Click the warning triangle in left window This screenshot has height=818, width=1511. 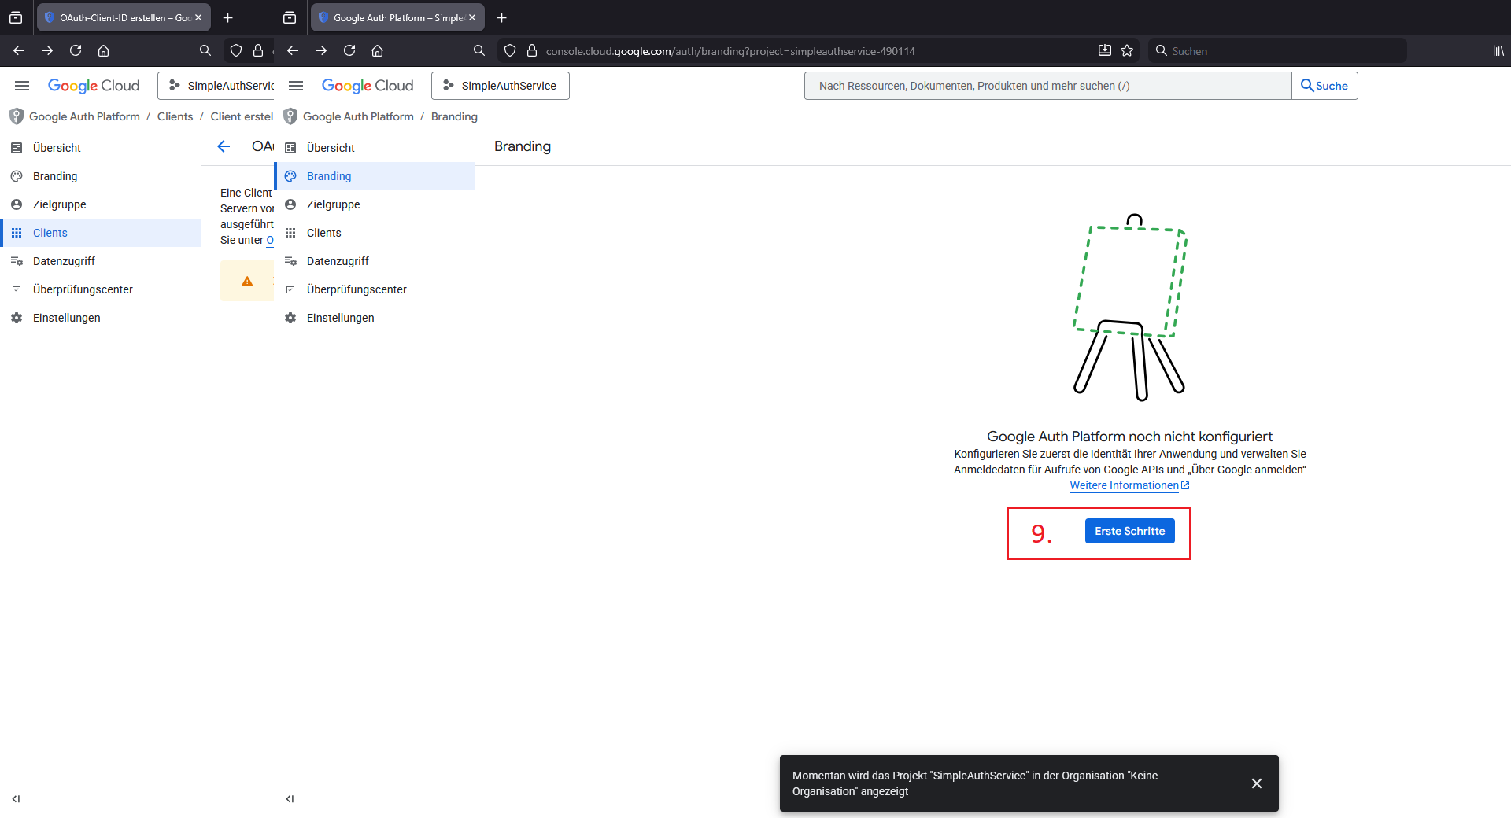click(x=247, y=281)
